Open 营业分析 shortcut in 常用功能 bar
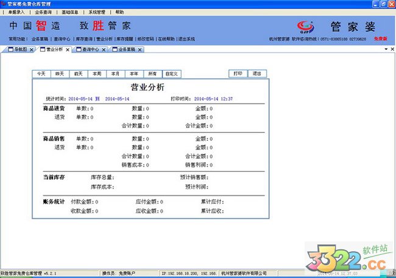The image size is (396, 278). (104, 39)
